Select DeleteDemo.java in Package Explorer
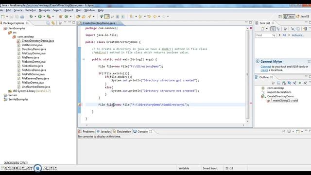The image size is (311, 175). pos(32,45)
